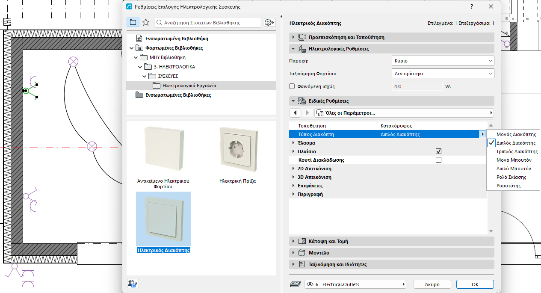Click the Άκυρο cancel button
The image size is (541, 293).
click(x=432, y=284)
